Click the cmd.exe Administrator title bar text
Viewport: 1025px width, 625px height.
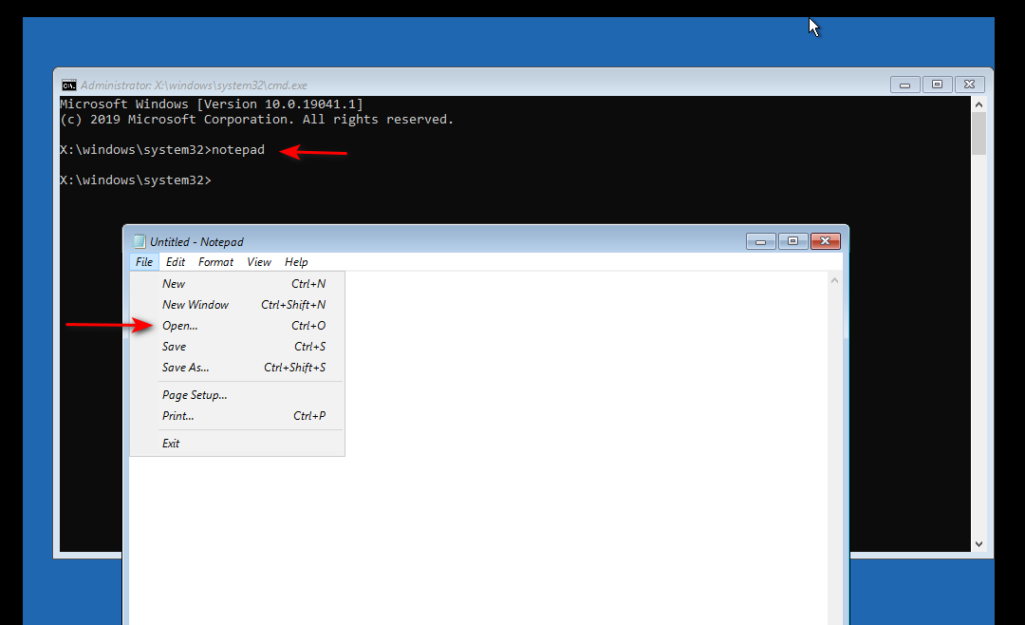point(194,85)
